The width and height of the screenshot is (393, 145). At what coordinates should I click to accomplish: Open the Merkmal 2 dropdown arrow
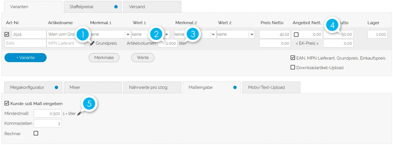point(213,34)
